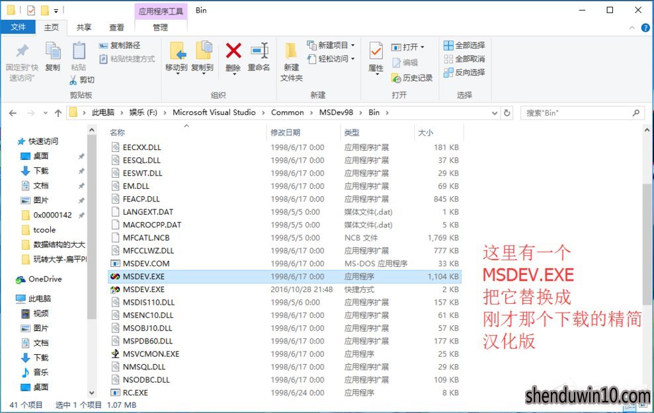
Task: Click the search magnifier icon
Action: [635, 113]
